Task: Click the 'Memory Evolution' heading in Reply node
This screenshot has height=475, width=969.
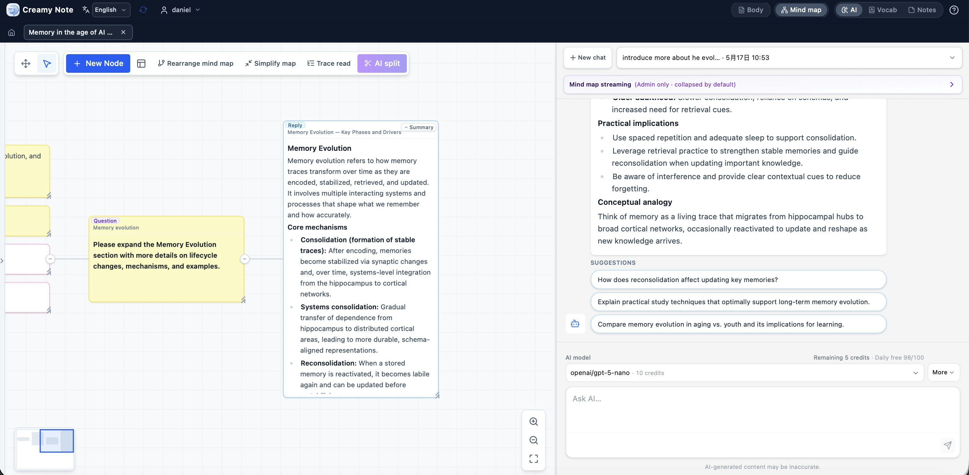Action: coord(319,148)
